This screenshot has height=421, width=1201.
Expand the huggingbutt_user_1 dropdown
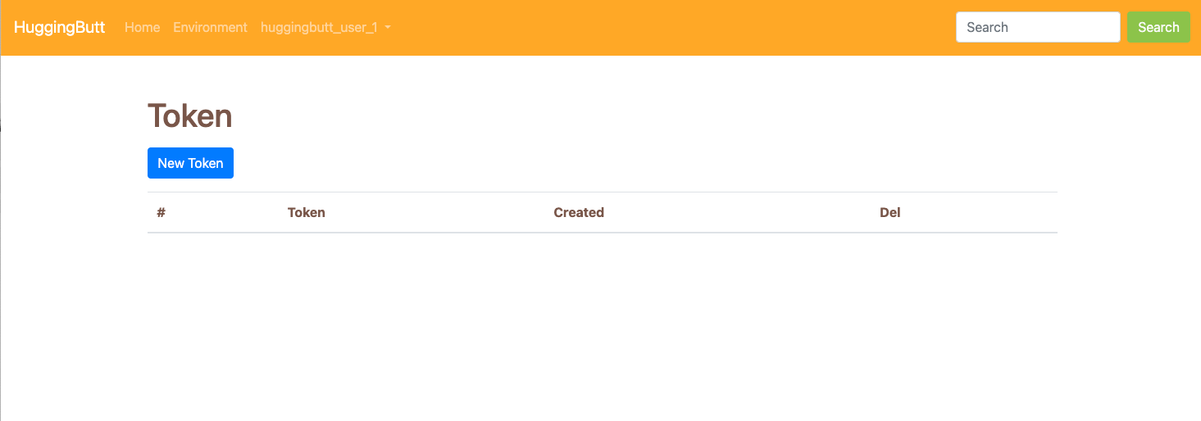pos(325,27)
